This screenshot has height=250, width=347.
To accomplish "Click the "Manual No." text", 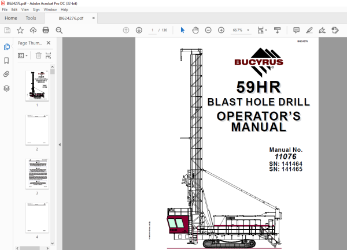I will click(x=286, y=150).
